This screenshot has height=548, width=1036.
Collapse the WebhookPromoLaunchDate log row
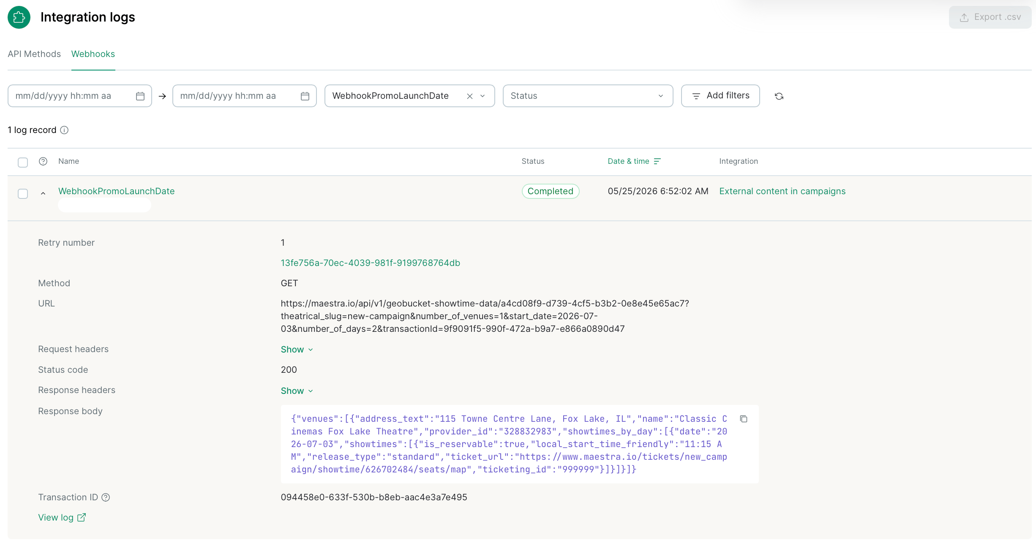(43, 193)
